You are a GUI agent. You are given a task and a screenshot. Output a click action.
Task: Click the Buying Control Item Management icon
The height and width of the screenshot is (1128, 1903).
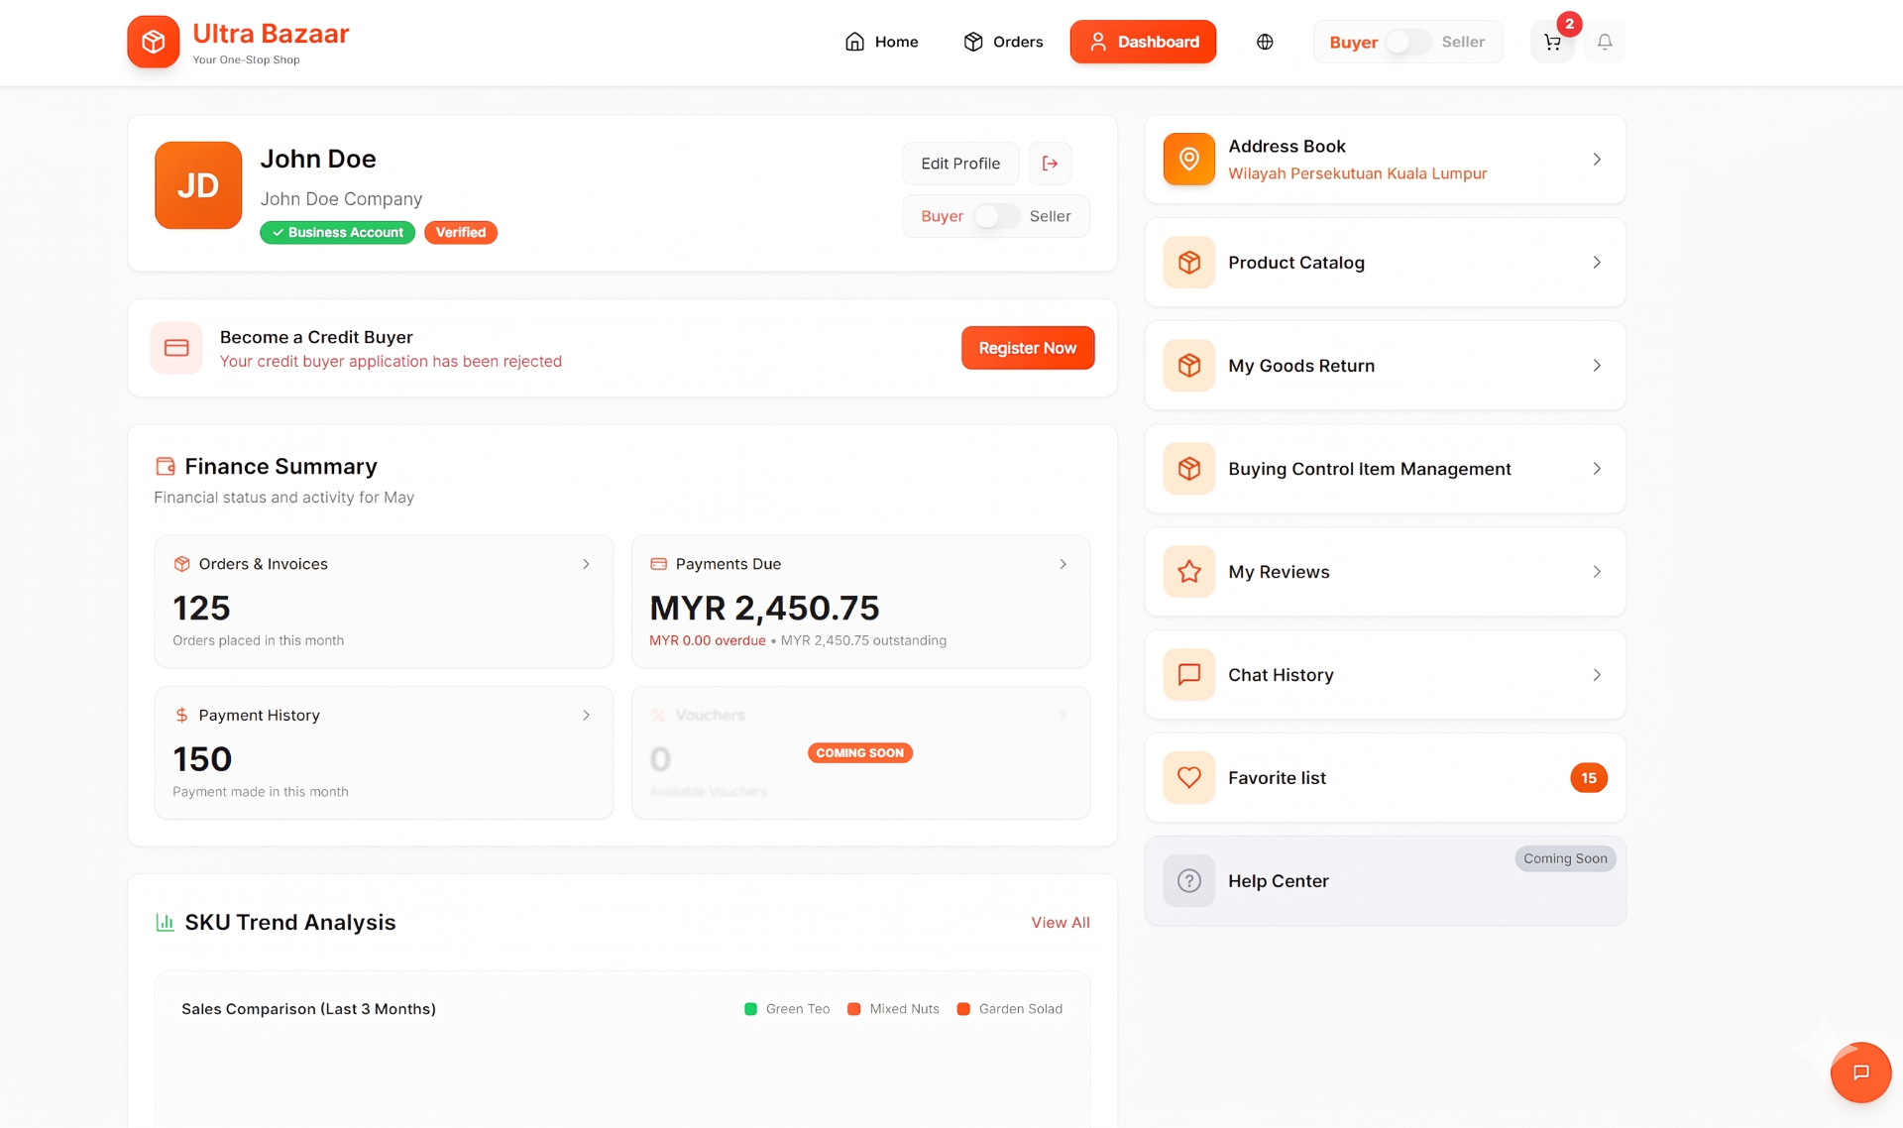click(x=1188, y=469)
